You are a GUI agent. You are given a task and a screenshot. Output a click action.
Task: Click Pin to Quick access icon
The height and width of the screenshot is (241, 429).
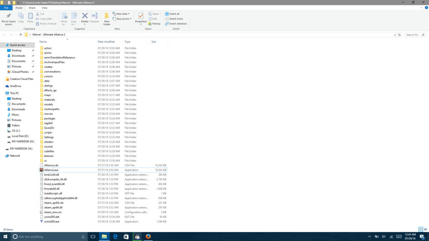8,19
